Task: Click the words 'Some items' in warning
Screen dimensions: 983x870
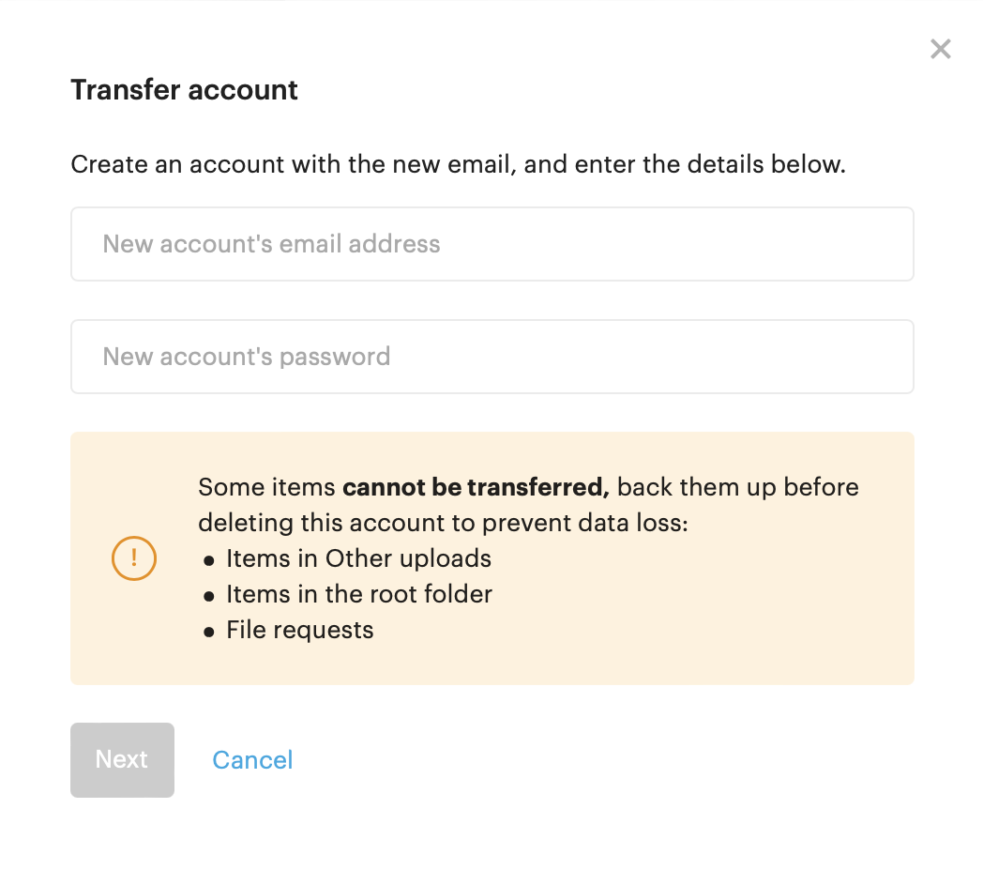Action: (x=266, y=487)
